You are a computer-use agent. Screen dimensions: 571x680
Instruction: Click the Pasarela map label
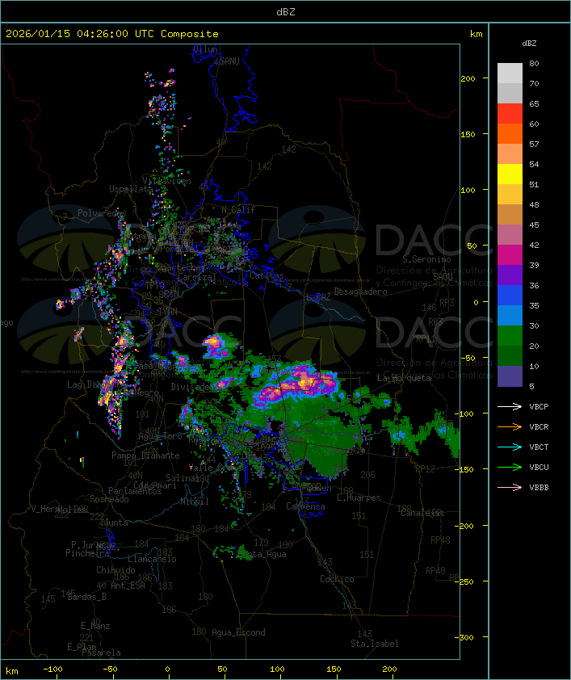[x=101, y=653]
